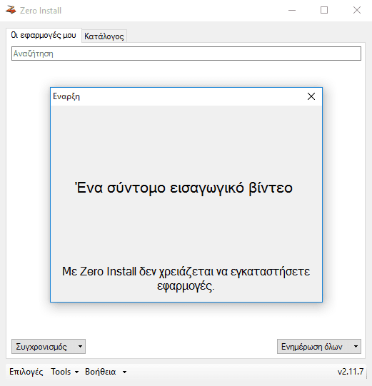Screen dimensions: 372x386
Task: Expand the Βοήθεια dropdown arrow
Action: pyautogui.click(x=125, y=372)
